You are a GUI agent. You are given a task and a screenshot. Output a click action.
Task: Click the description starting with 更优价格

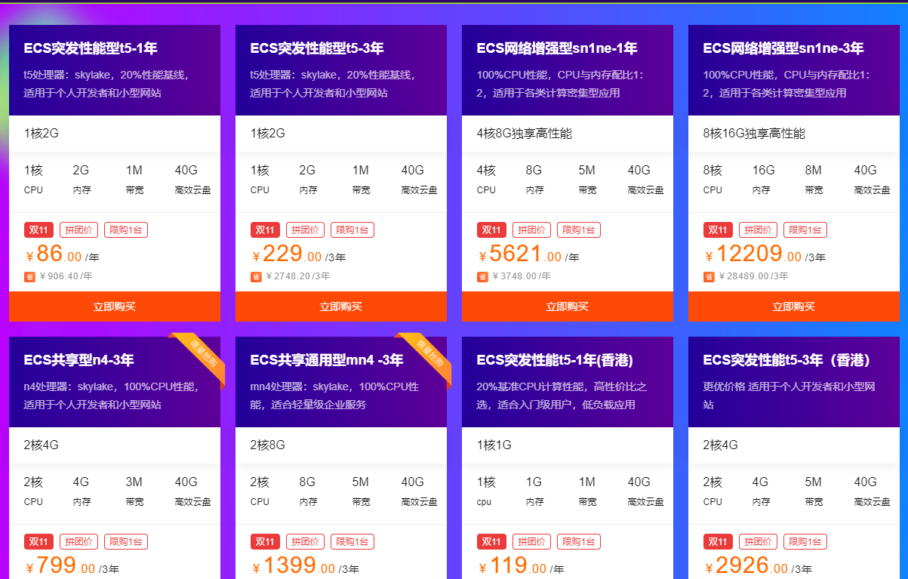(789, 396)
